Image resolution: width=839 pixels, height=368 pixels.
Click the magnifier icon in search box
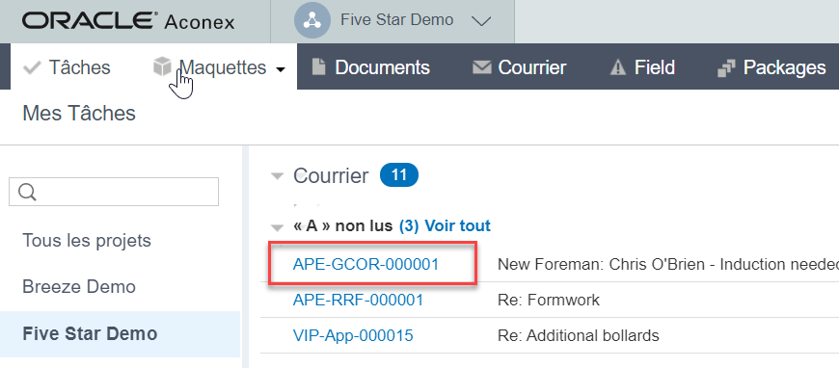tap(27, 192)
